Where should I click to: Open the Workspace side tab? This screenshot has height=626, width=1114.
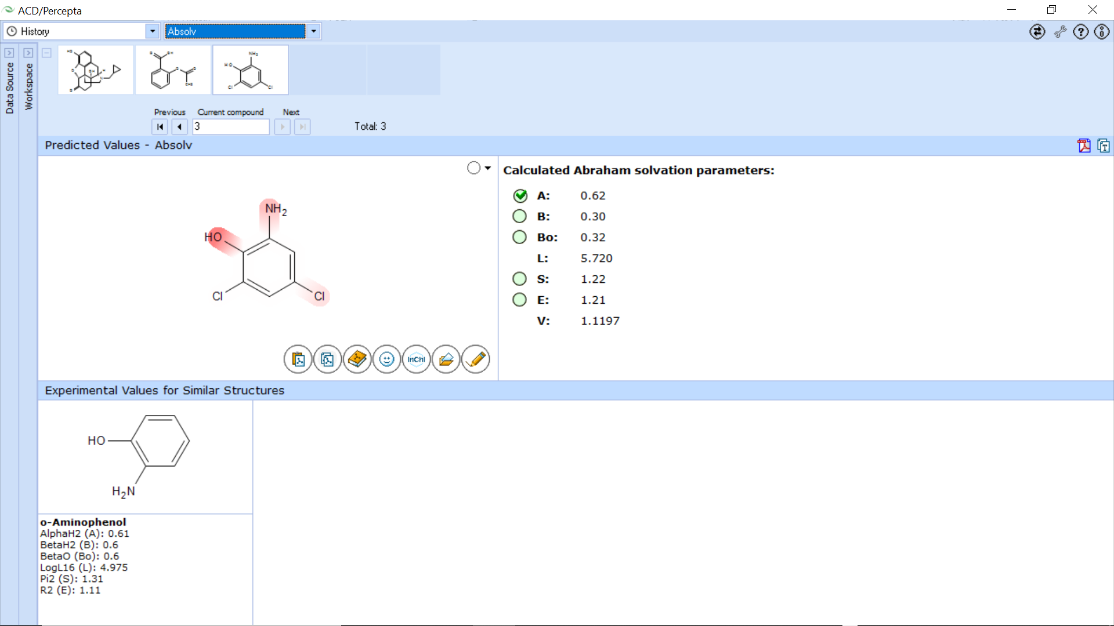pyautogui.click(x=28, y=87)
